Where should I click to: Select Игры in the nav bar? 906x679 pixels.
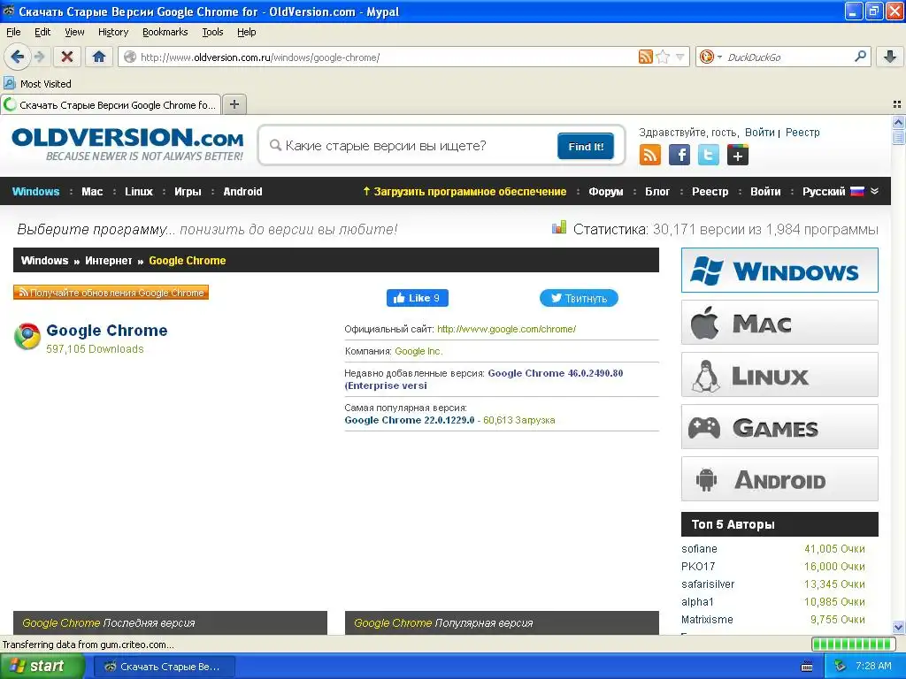click(188, 191)
